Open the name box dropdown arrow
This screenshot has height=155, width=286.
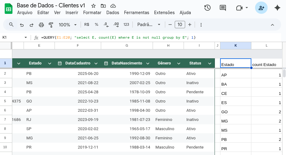pyautogui.click(x=26, y=37)
